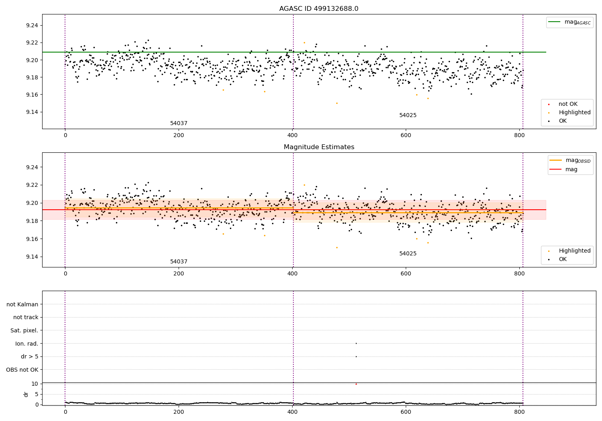
Task: Click the 9.16 y-axis tick in middle plot
Action: (x=32, y=239)
